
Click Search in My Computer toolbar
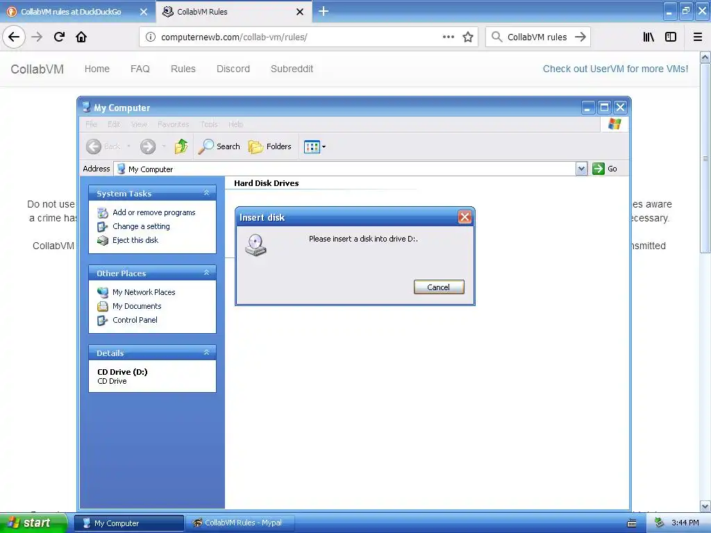coord(219,146)
